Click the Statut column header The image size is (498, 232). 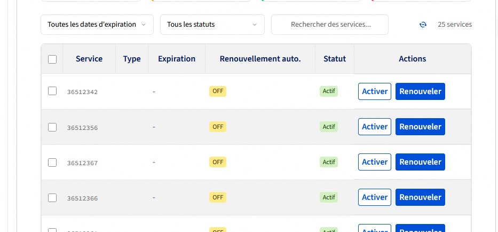click(335, 59)
